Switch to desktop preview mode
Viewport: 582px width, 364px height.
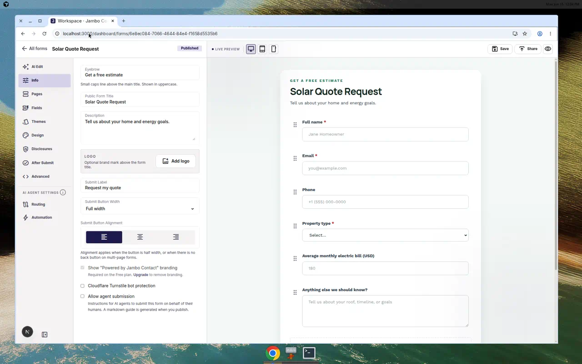tap(251, 49)
